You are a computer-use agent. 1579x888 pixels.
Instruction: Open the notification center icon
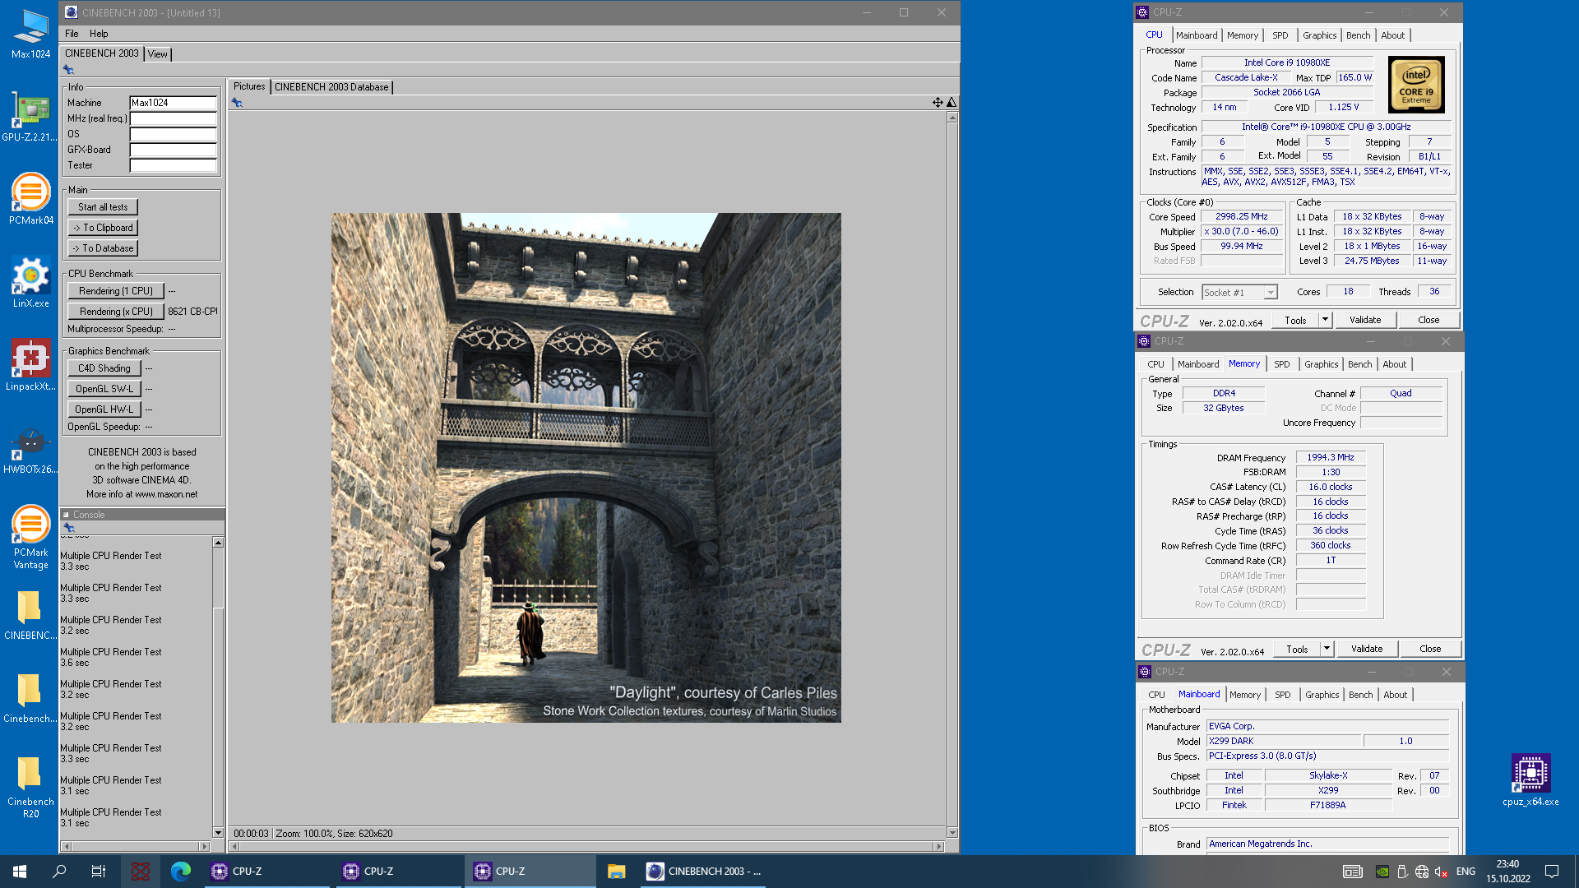pos(1552,872)
